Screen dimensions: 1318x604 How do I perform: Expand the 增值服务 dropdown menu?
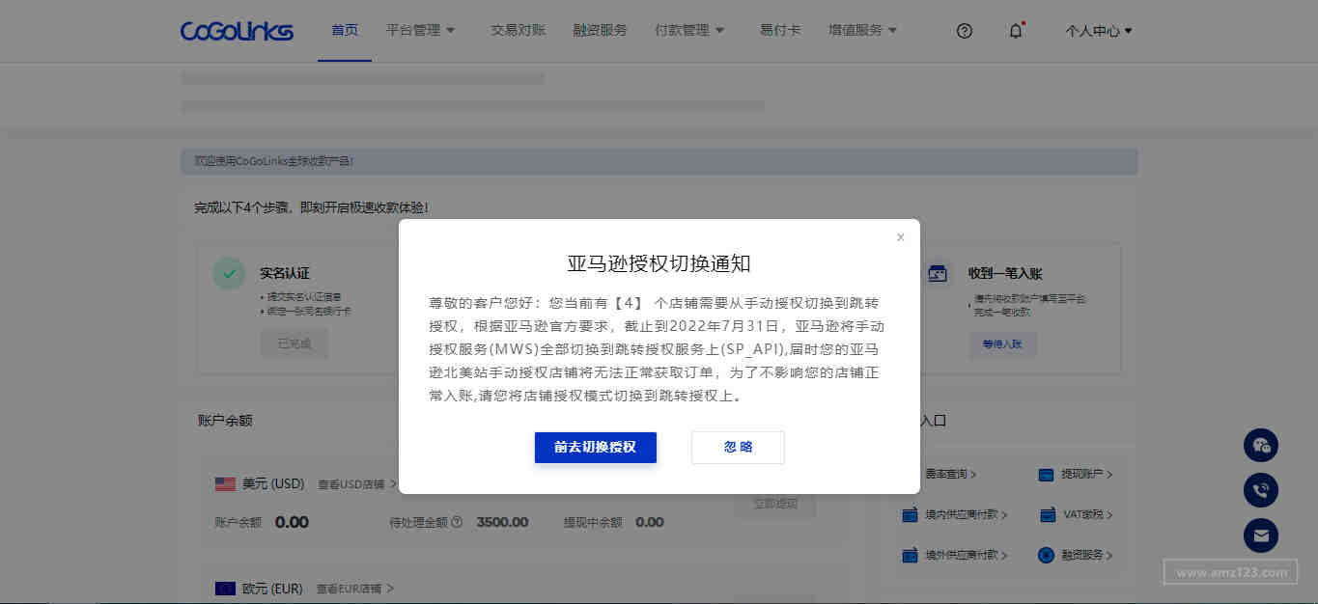862,31
